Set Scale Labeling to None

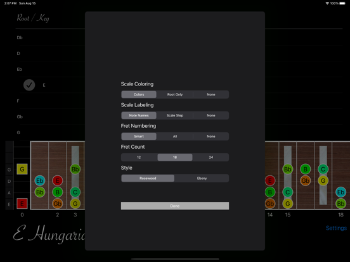tap(211, 115)
